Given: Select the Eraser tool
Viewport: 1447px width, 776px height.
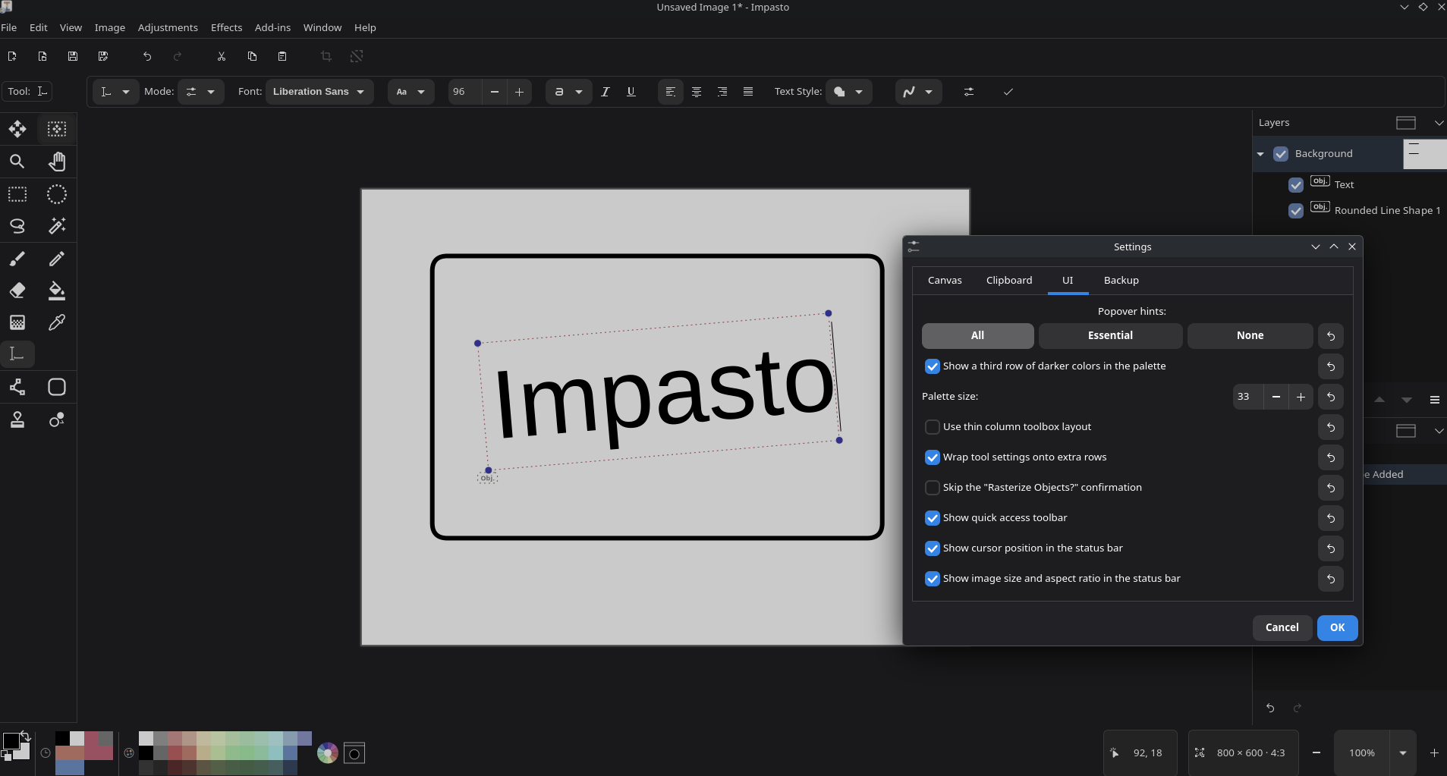Looking at the screenshot, I should tap(17, 291).
